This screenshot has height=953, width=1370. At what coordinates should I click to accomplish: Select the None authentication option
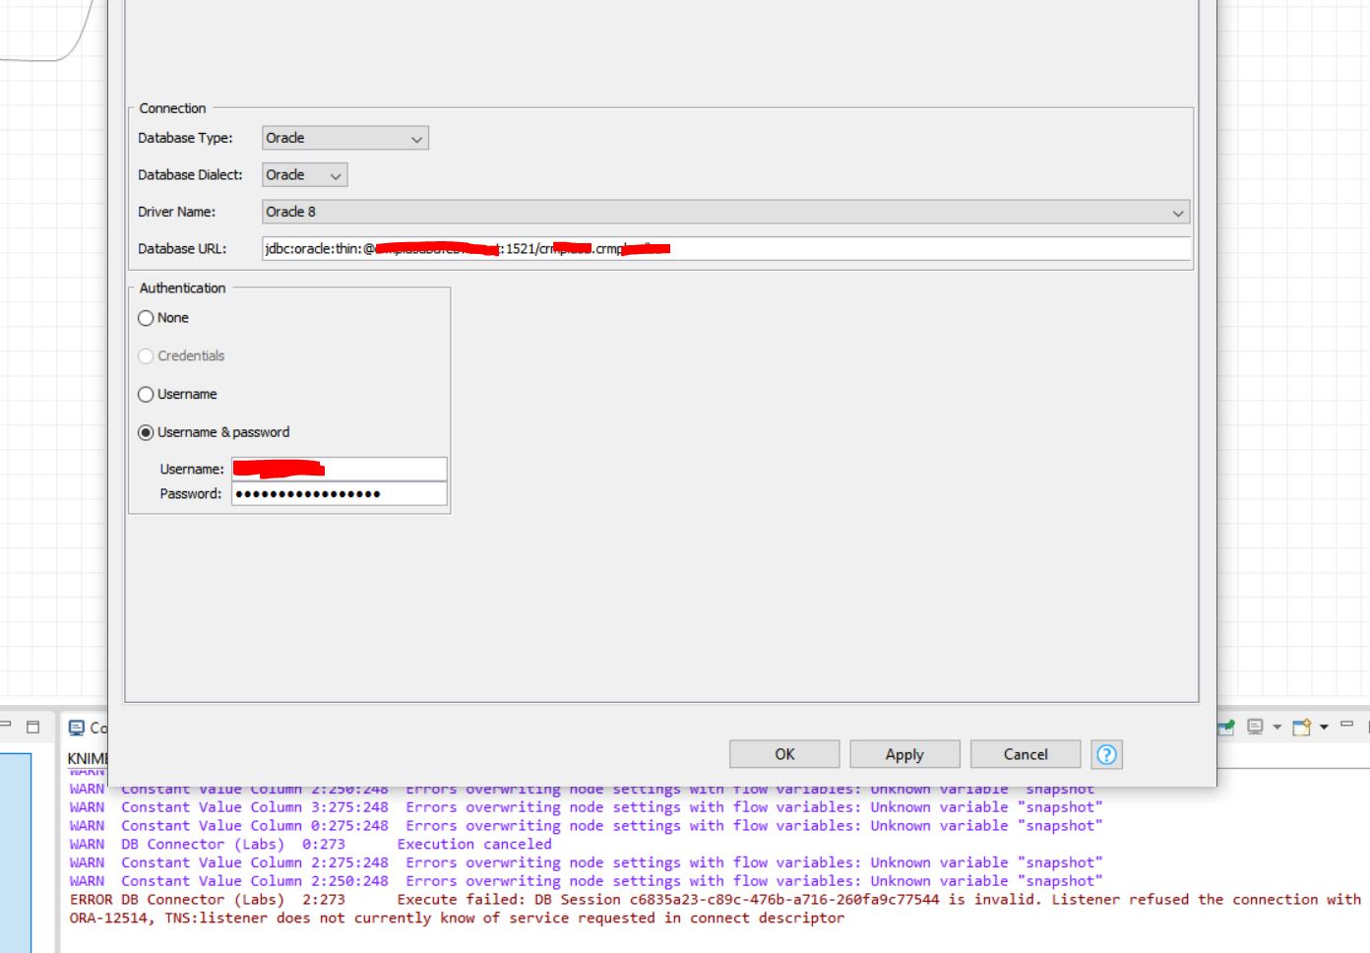(147, 318)
